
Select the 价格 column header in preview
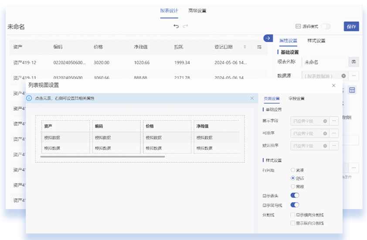[167, 126]
